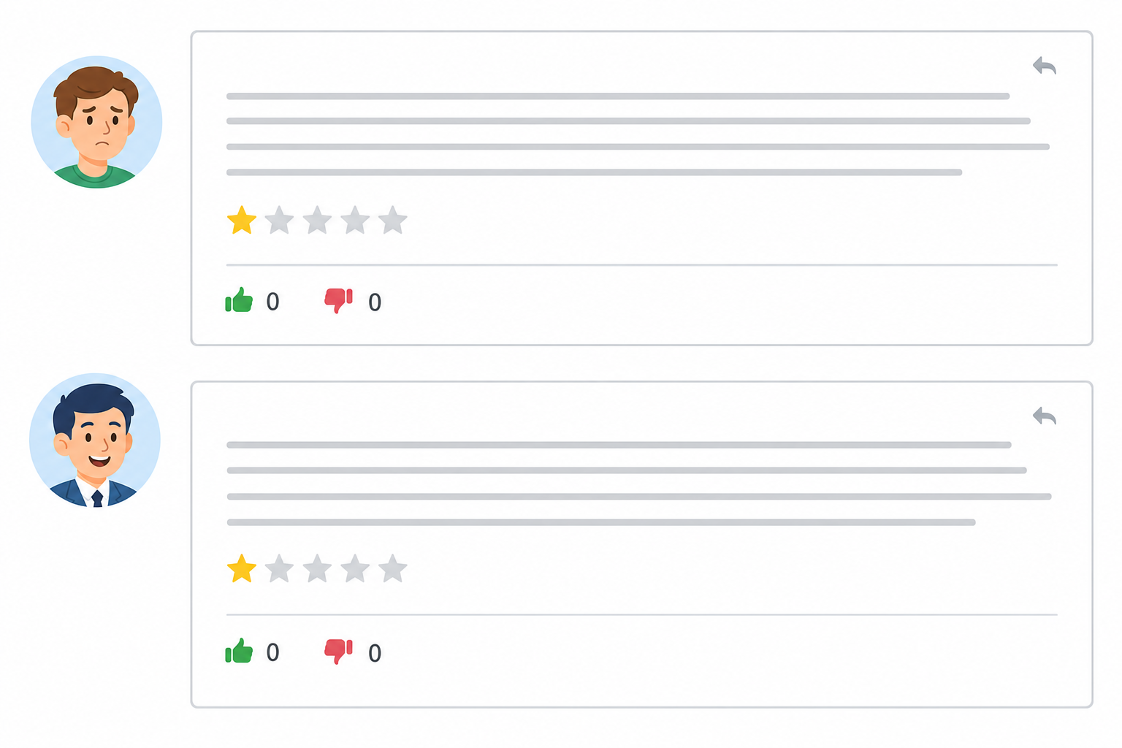Set bottom review rating to two stars
The image size is (1122, 748).
[279, 568]
